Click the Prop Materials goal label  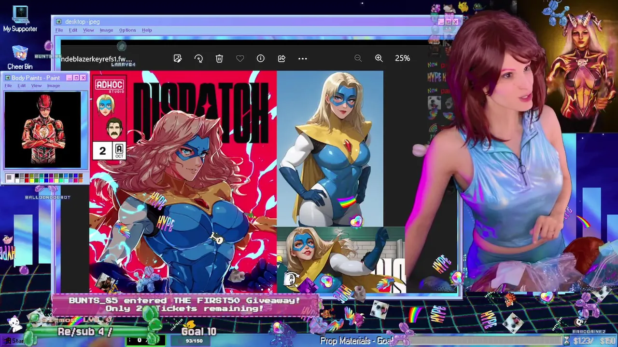358,341
